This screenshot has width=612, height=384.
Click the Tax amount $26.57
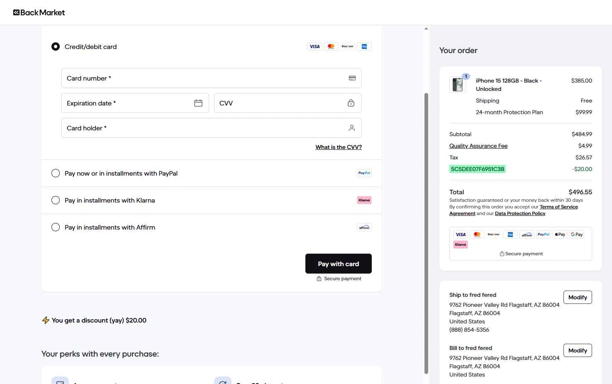[x=584, y=157]
